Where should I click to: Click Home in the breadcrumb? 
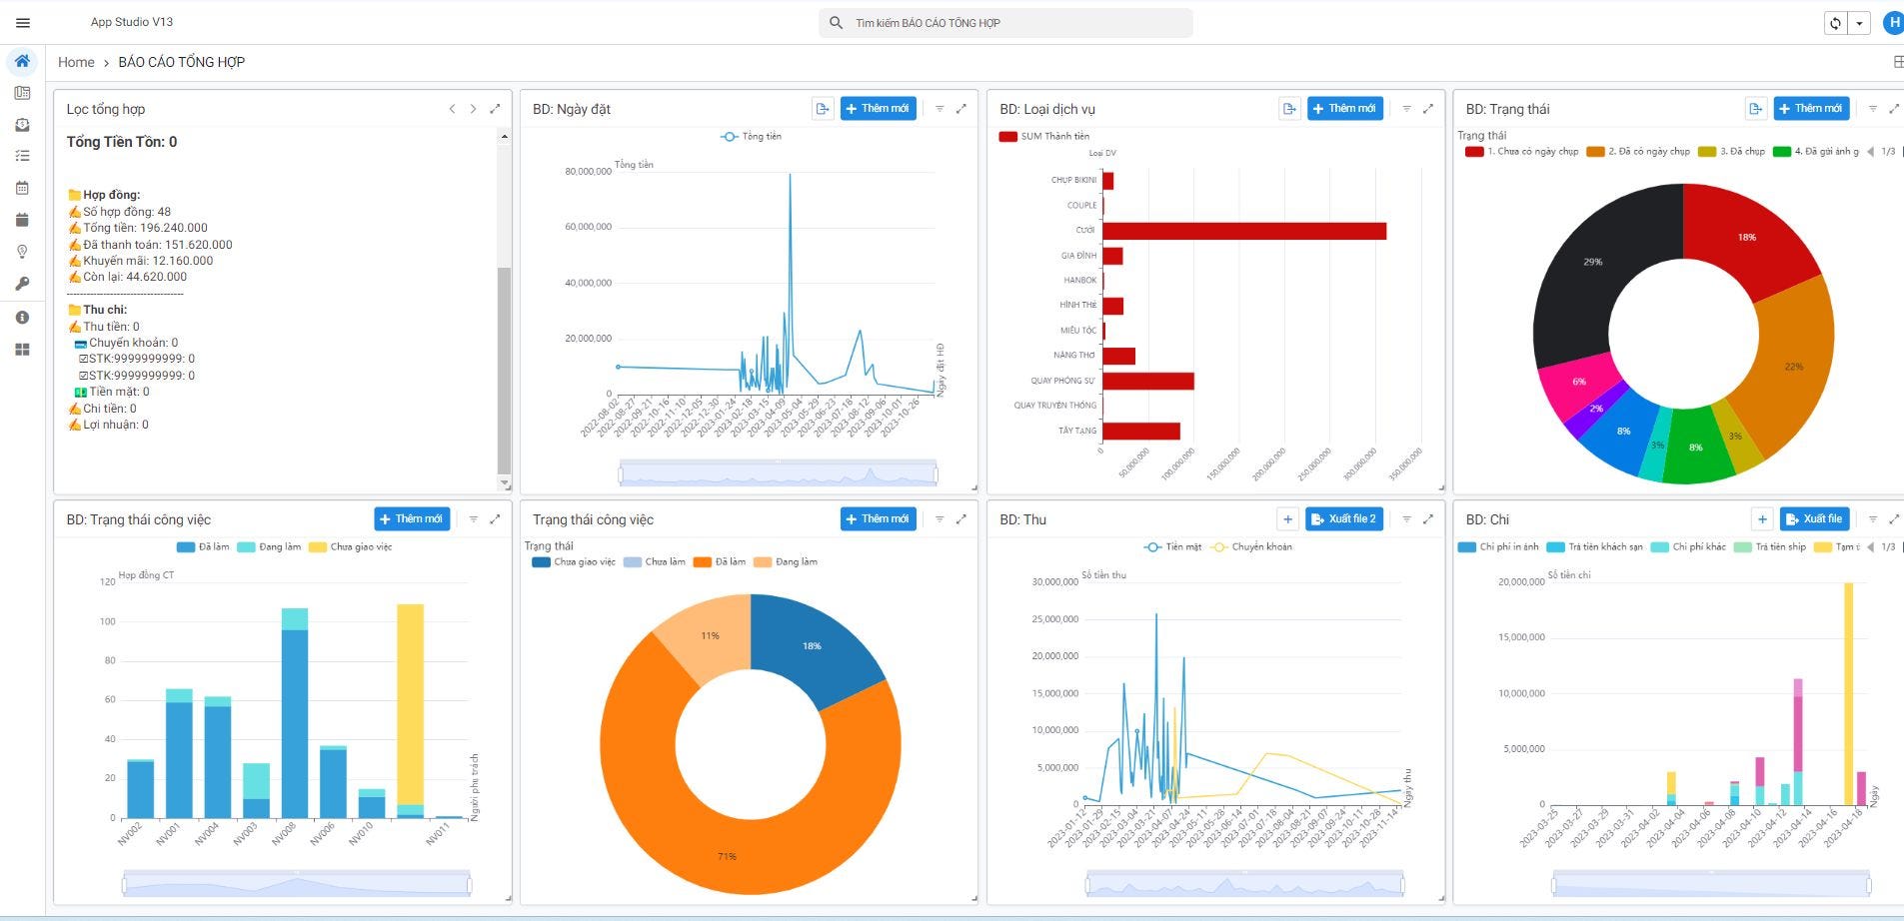pyautogui.click(x=76, y=62)
